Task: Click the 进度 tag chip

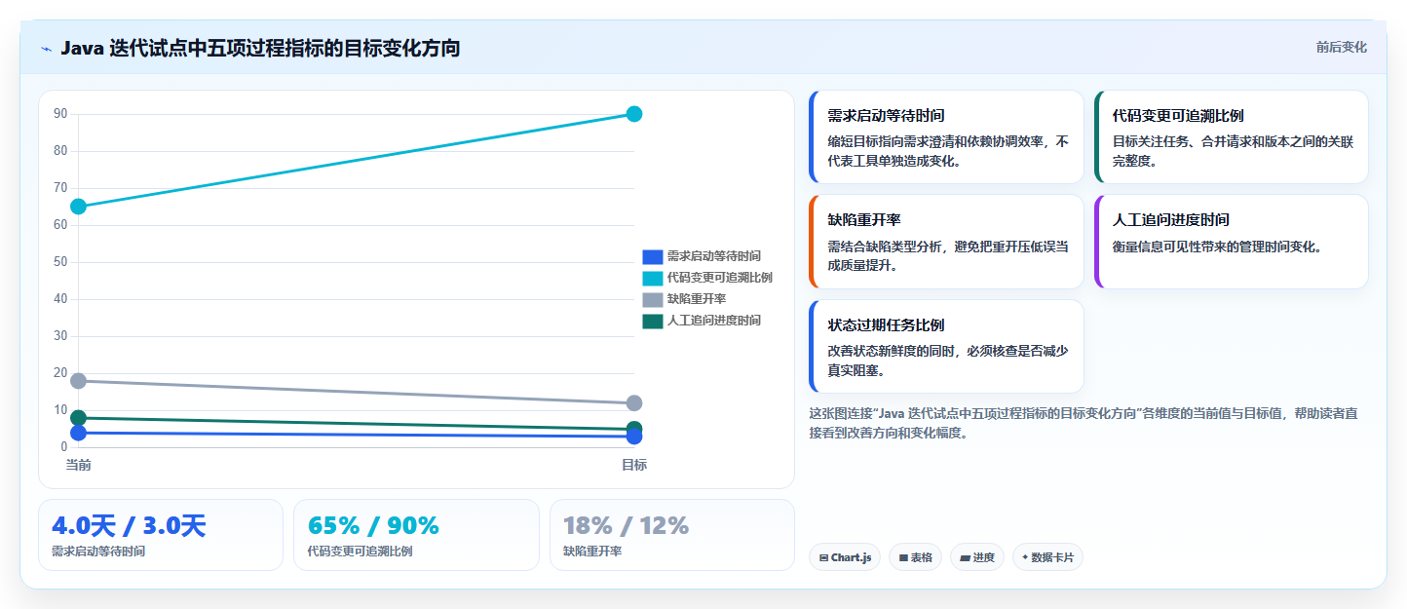Action: tap(977, 557)
